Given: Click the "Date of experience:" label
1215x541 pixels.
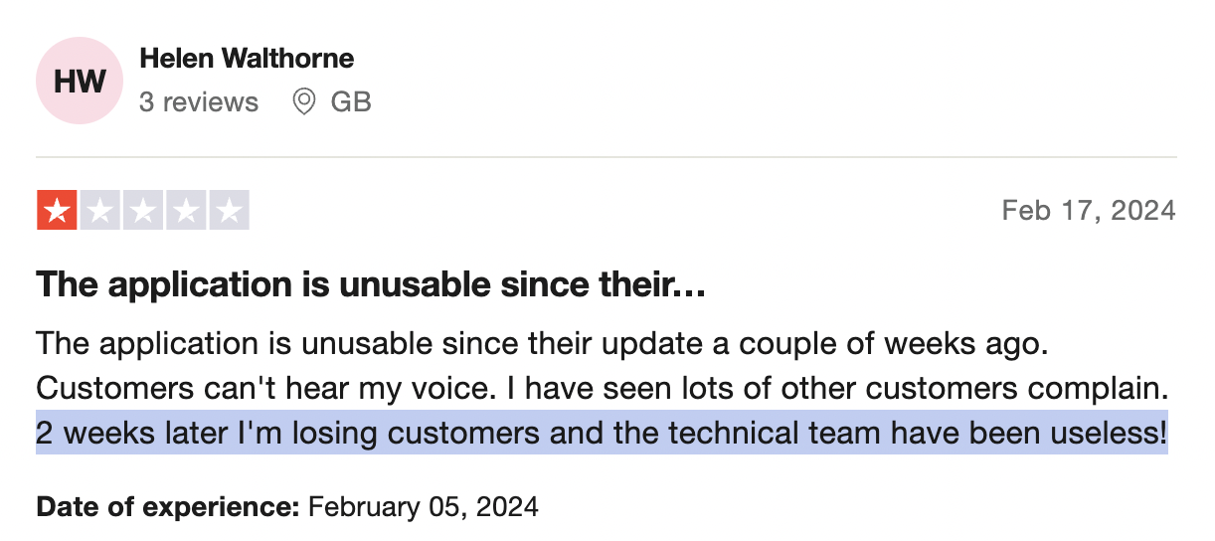Looking at the screenshot, I should 168,507.
